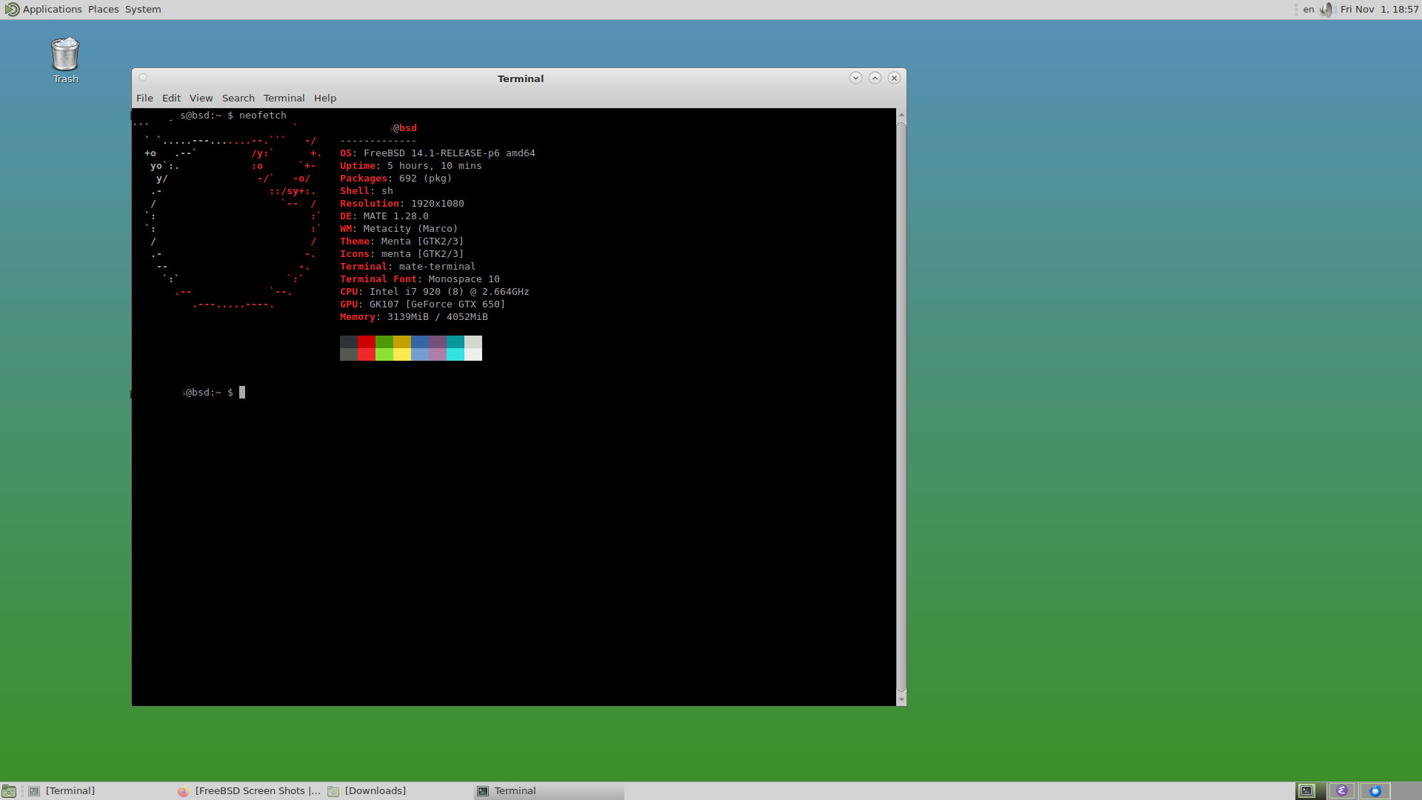
Task: Click the Packages: 692 (pkg) line
Action: (395, 179)
